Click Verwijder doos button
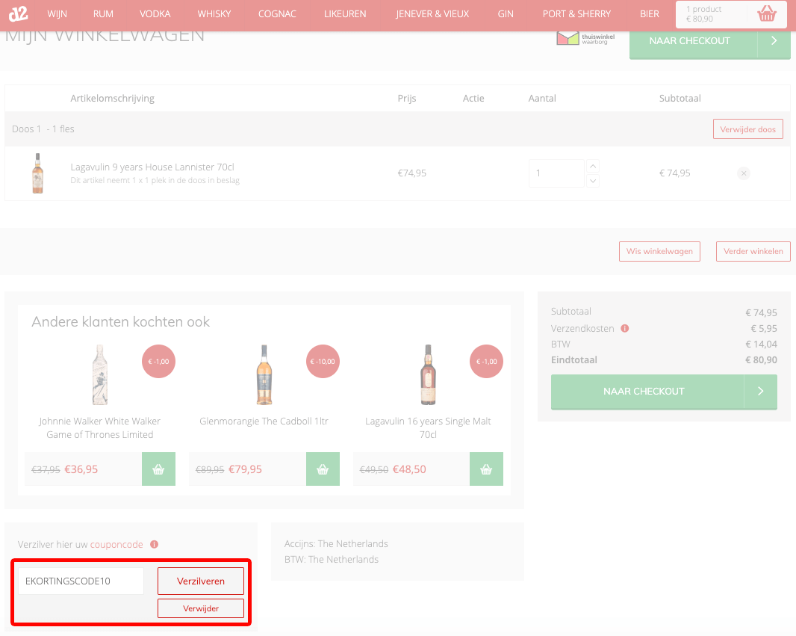The width and height of the screenshot is (796, 636). [747, 129]
